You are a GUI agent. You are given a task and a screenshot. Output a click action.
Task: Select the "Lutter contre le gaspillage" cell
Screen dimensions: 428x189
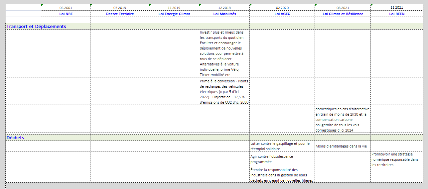pos(282,146)
